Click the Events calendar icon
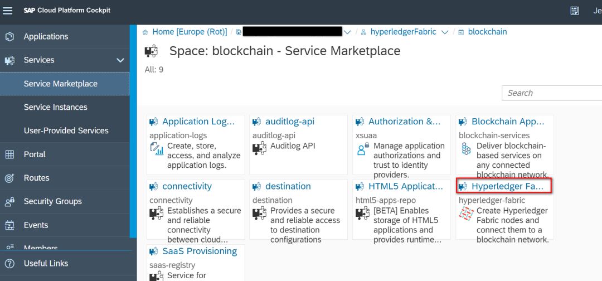 pos(9,225)
